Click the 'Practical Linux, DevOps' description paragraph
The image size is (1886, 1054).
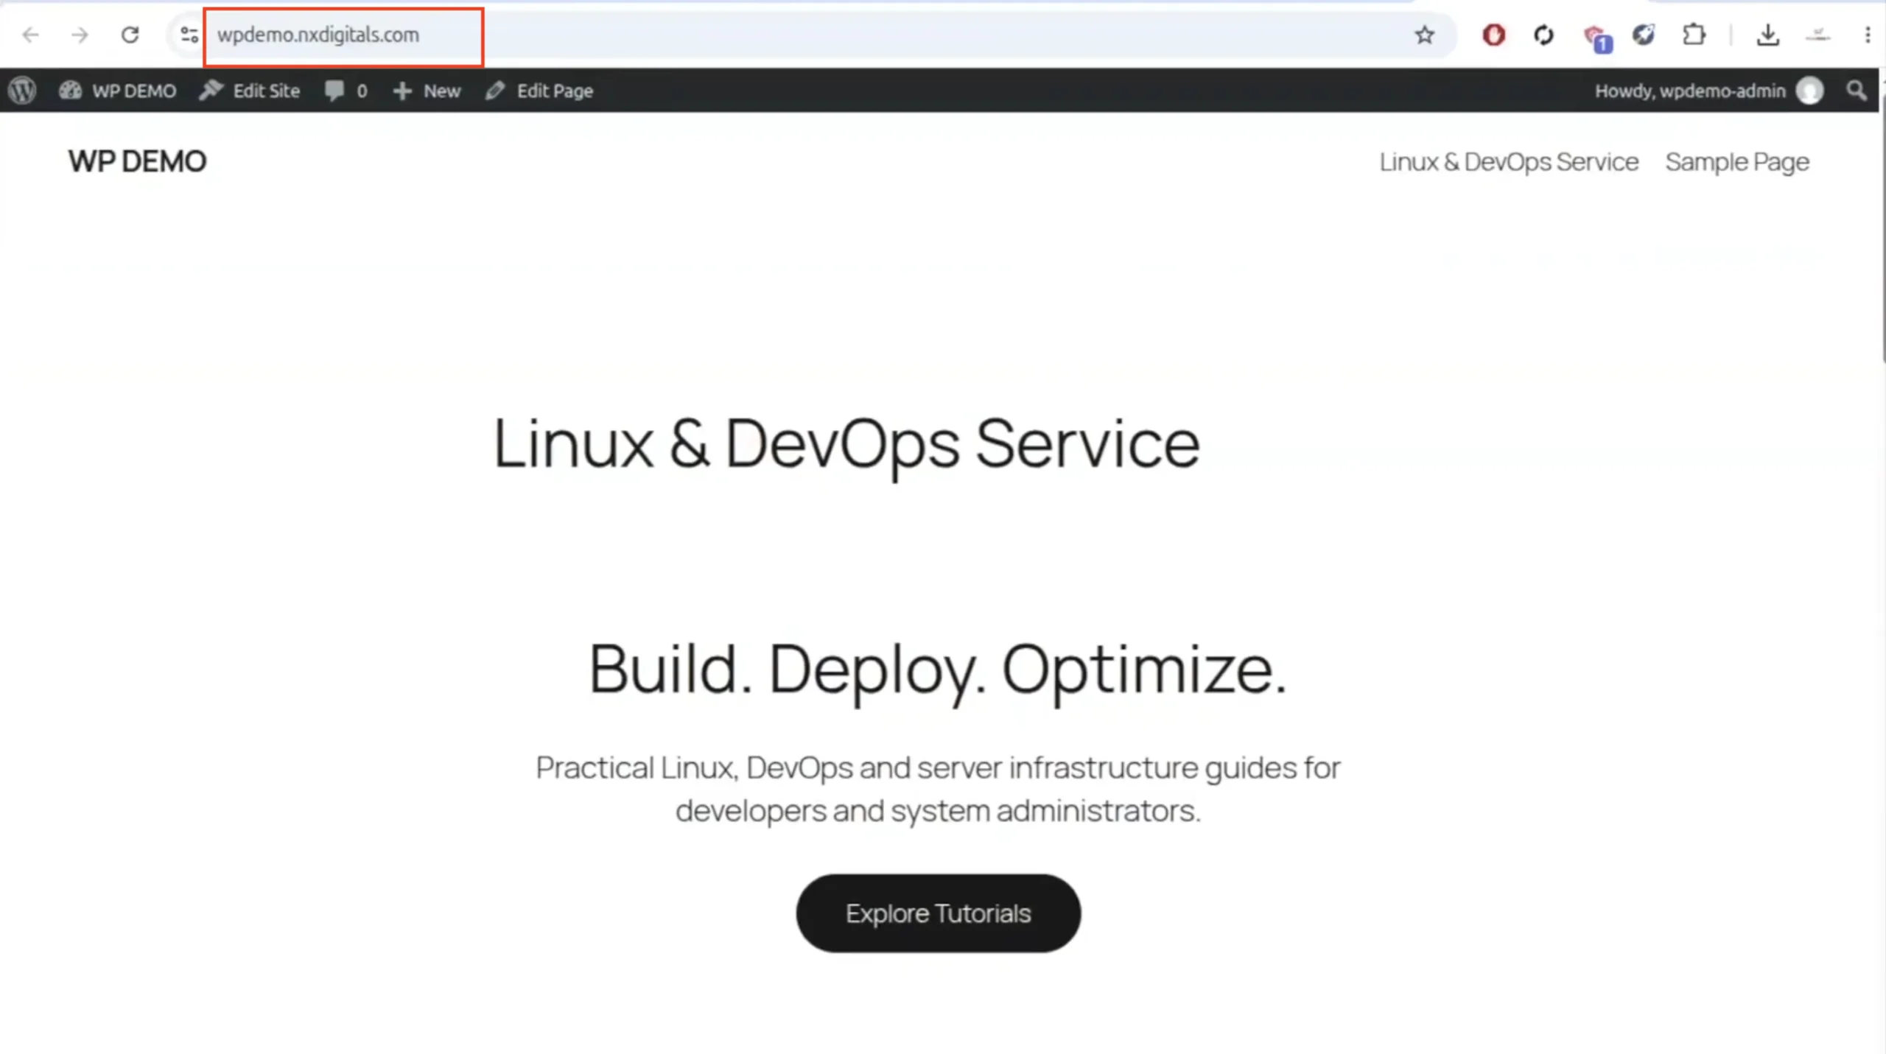coord(938,789)
